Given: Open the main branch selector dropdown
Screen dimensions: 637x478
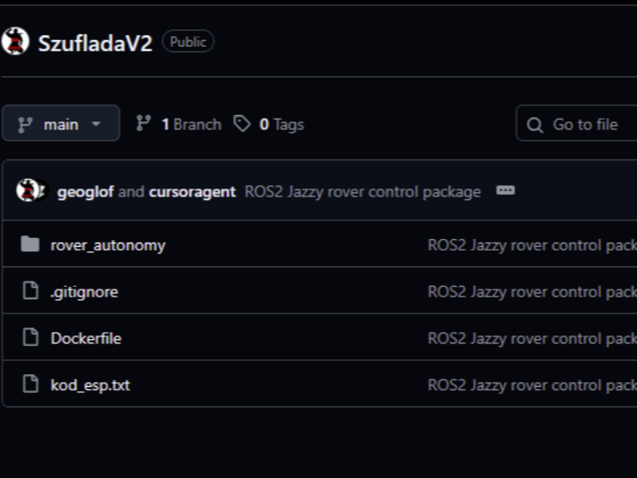Looking at the screenshot, I should coord(60,124).
